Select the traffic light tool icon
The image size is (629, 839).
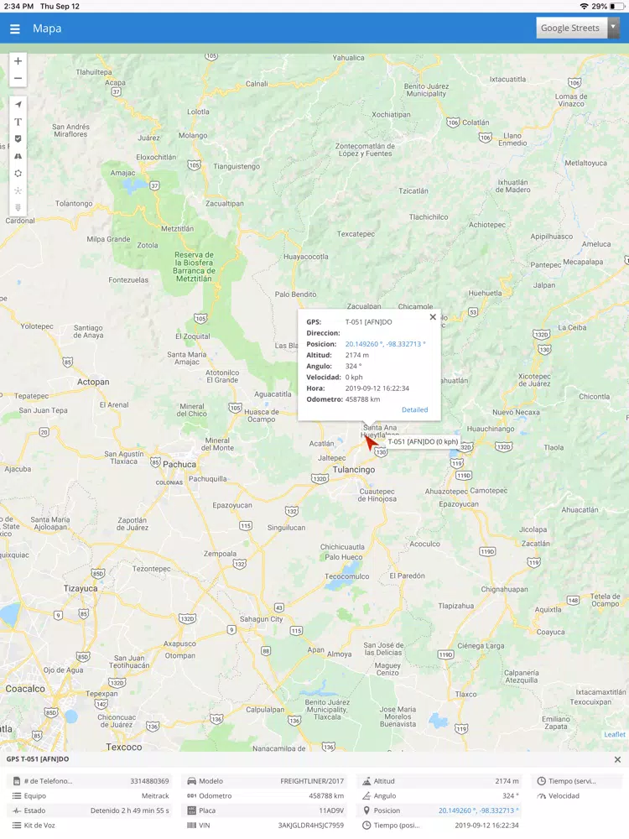18,207
